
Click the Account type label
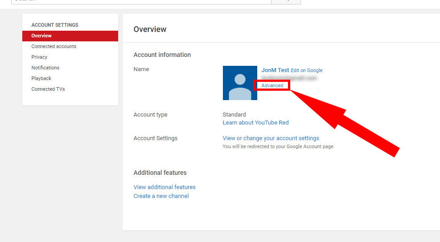(150, 115)
